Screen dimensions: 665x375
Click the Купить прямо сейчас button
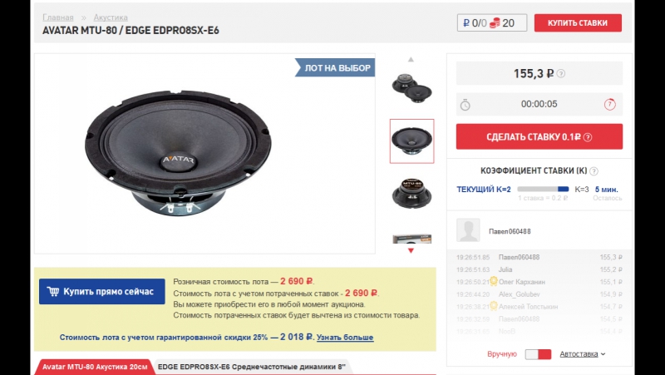(x=101, y=291)
